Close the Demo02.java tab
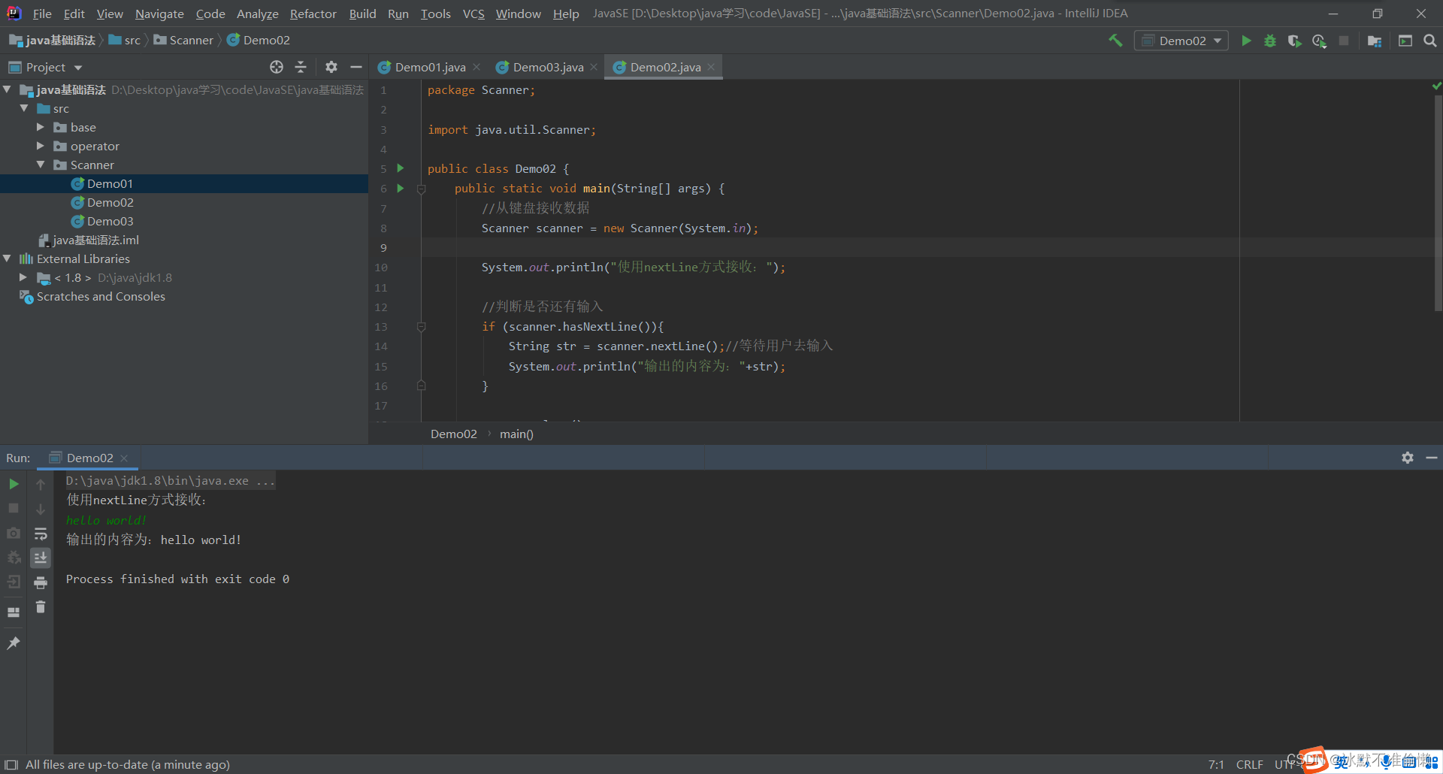 tap(711, 67)
